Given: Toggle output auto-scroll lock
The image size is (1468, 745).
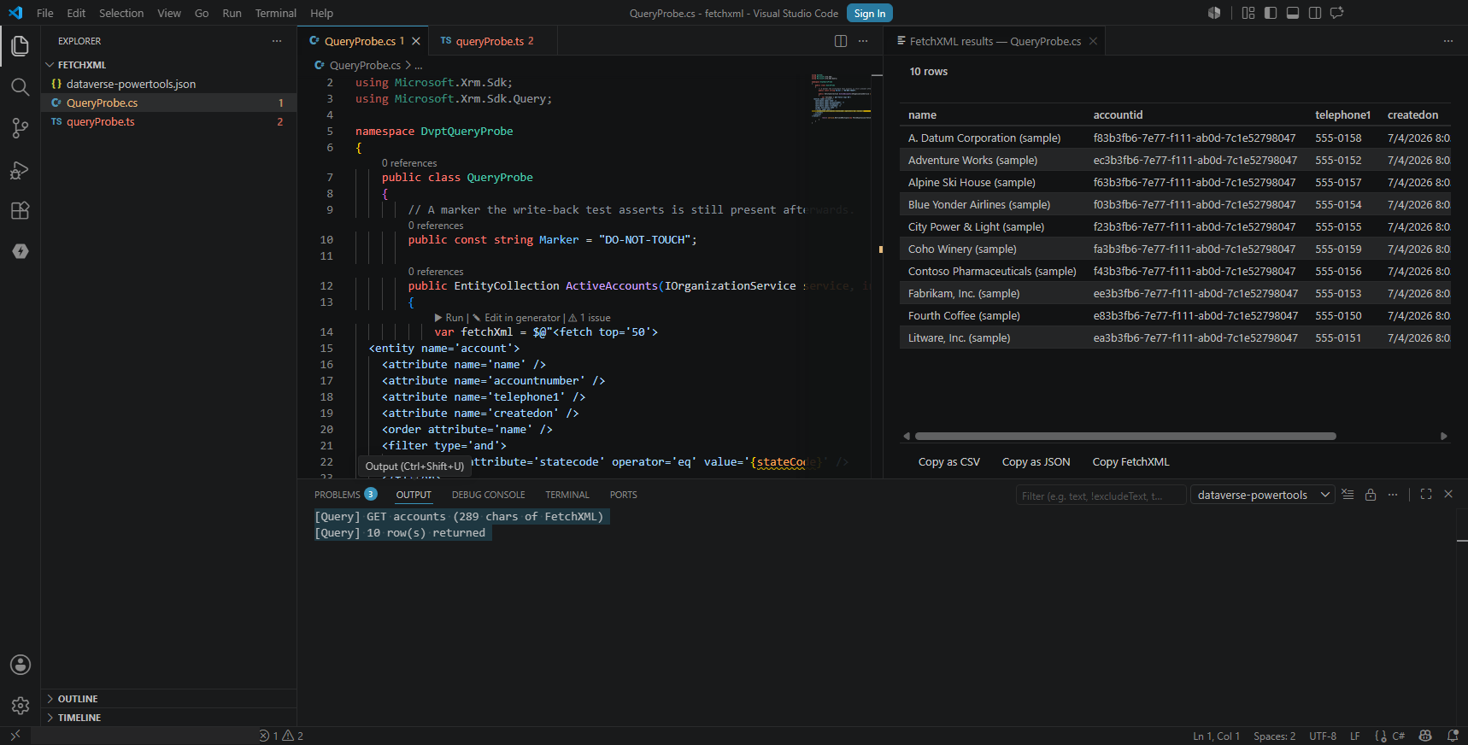Looking at the screenshot, I should click(x=1371, y=495).
